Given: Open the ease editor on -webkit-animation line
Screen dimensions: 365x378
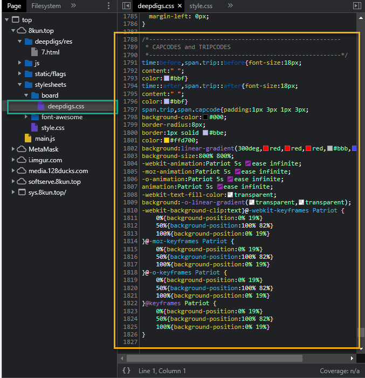Looking at the screenshot, I should (x=248, y=164).
